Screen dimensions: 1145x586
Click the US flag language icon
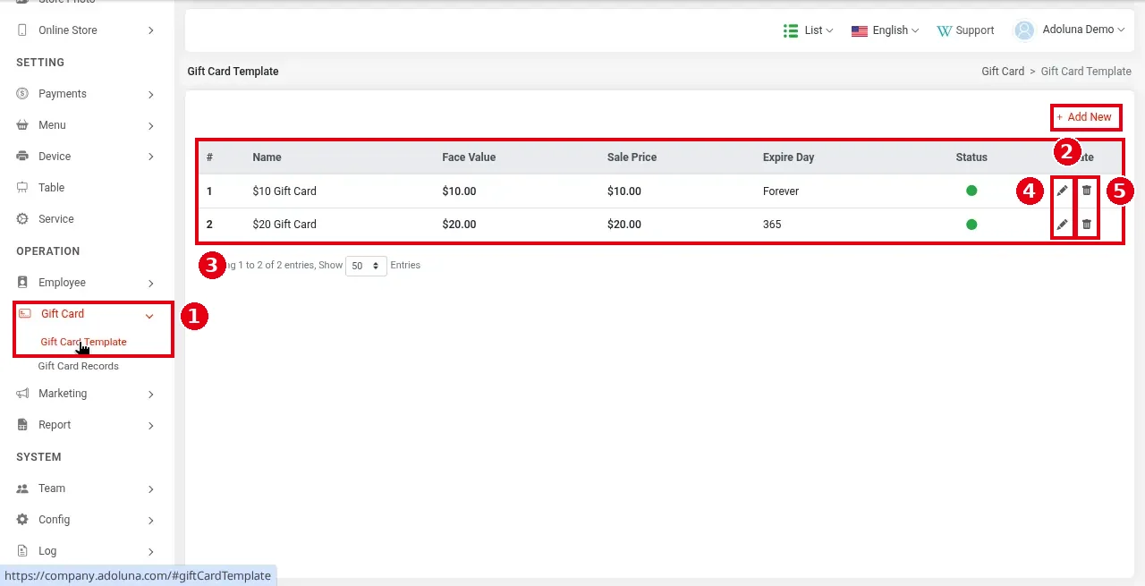coord(860,30)
